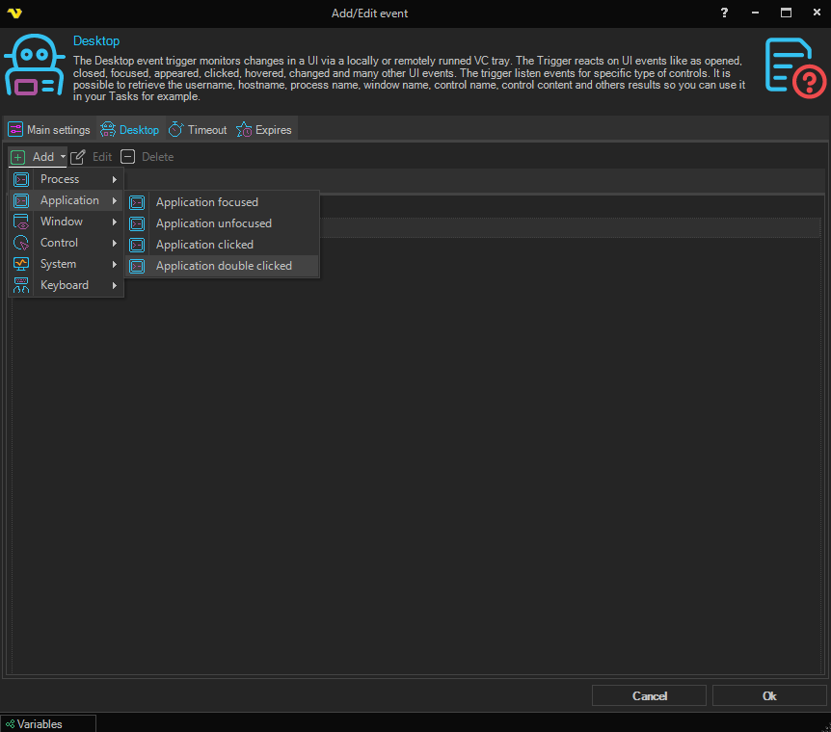Expand the Application submenu arrow
This screenshot has height=732, width=831.
[x=114, y=200]
